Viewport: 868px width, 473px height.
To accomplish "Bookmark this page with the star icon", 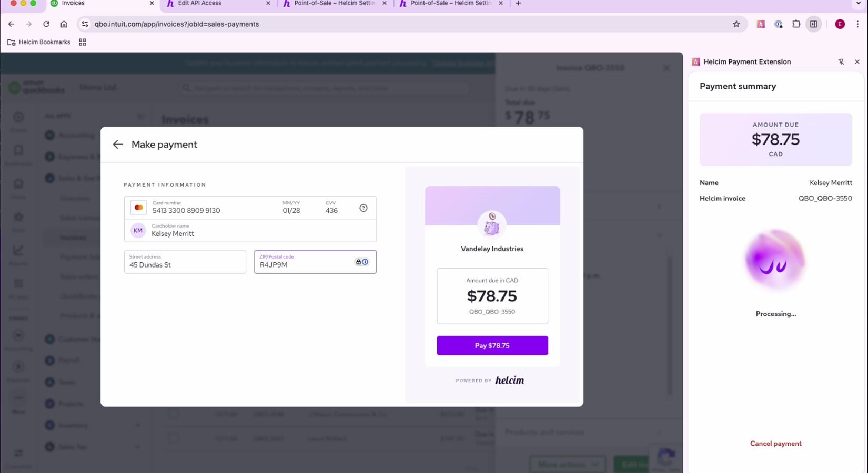I will (x=736, y=24).
